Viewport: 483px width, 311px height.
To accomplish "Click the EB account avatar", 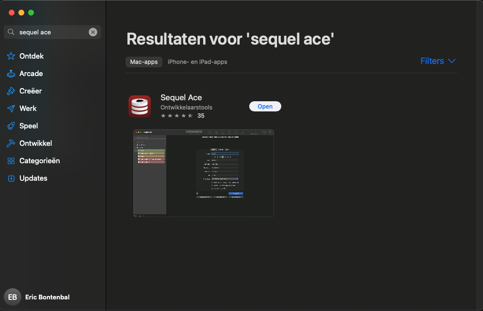I will click(x=12, y=297).
